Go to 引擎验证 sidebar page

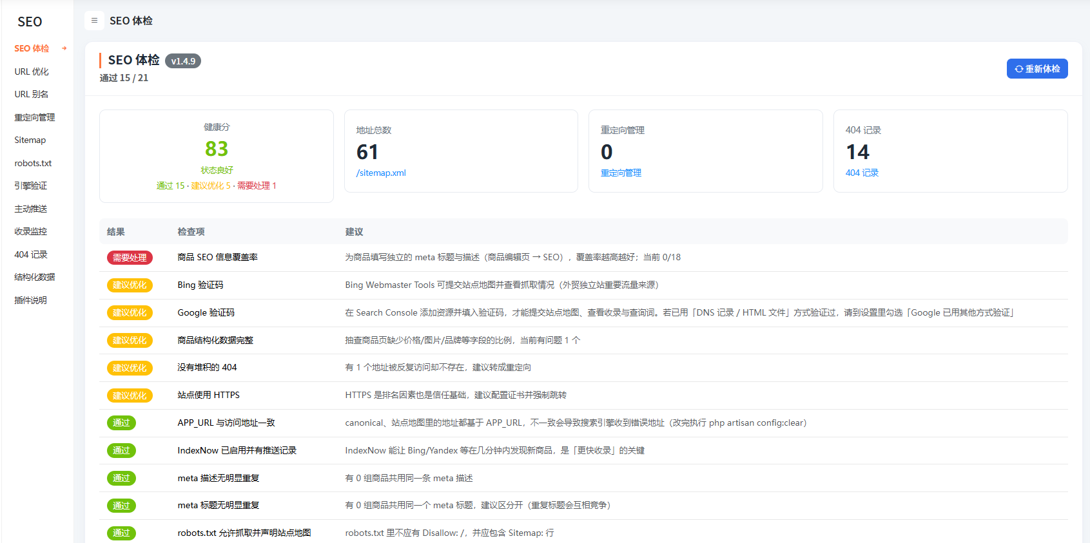(31, 186)
